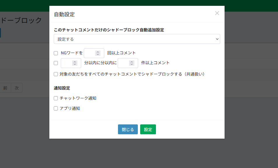Image resolution: width=278 pixels, height=168 pixels.
Task: Enable the NGワード comment count checkbox
Action: pyautogui.click(x=56, y=53)
